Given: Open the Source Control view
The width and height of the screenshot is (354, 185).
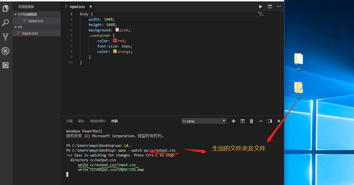Looking at the screenshot, I should (6, 36).
